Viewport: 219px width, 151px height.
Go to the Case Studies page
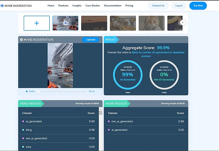point(92,5)
